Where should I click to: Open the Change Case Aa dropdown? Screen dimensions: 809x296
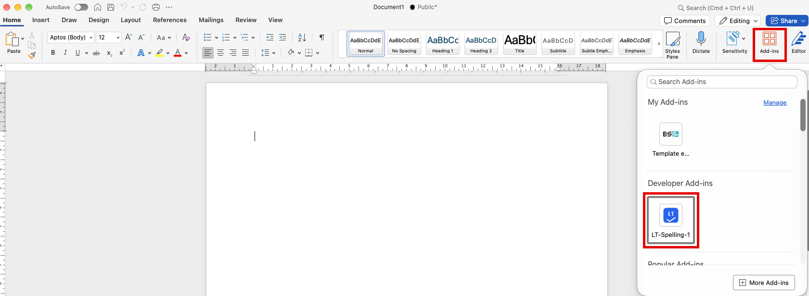(164, 37)
